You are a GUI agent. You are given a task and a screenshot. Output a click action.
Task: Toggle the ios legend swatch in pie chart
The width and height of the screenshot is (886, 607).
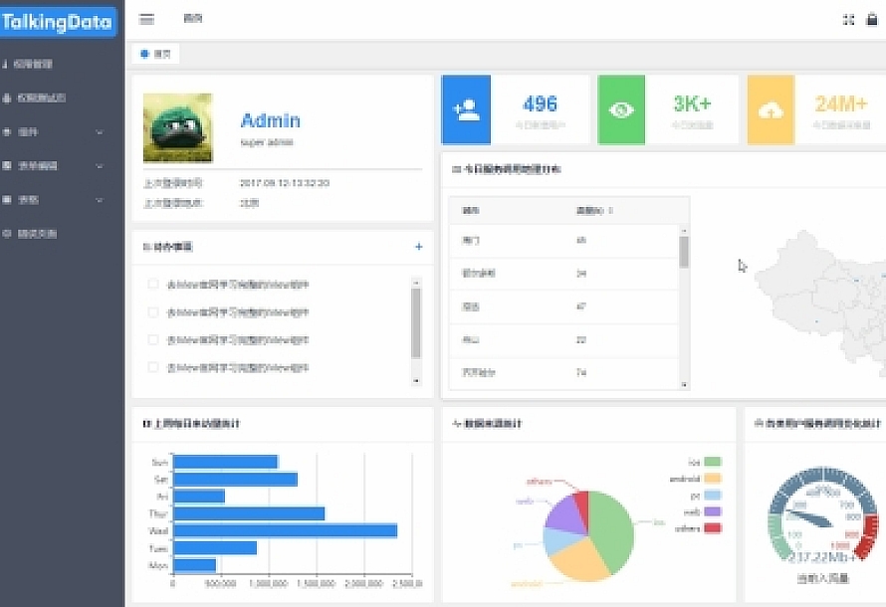click(x=712, y=462)
